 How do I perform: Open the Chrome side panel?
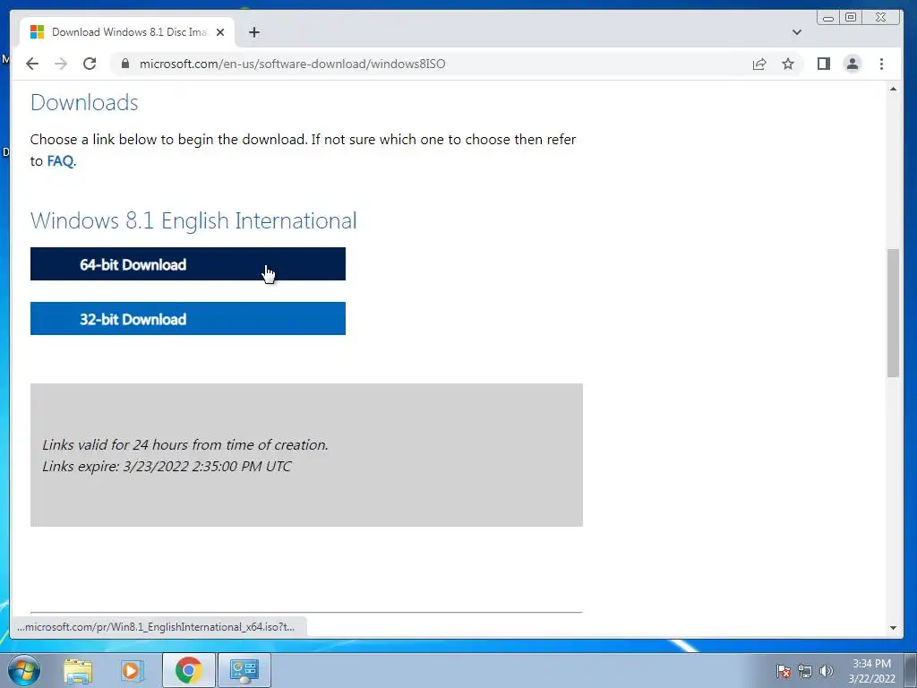click(824, 64)
